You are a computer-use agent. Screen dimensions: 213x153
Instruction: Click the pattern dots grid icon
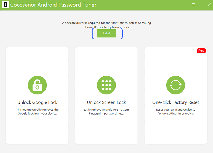pyautogui.click(x=106, y=85)
